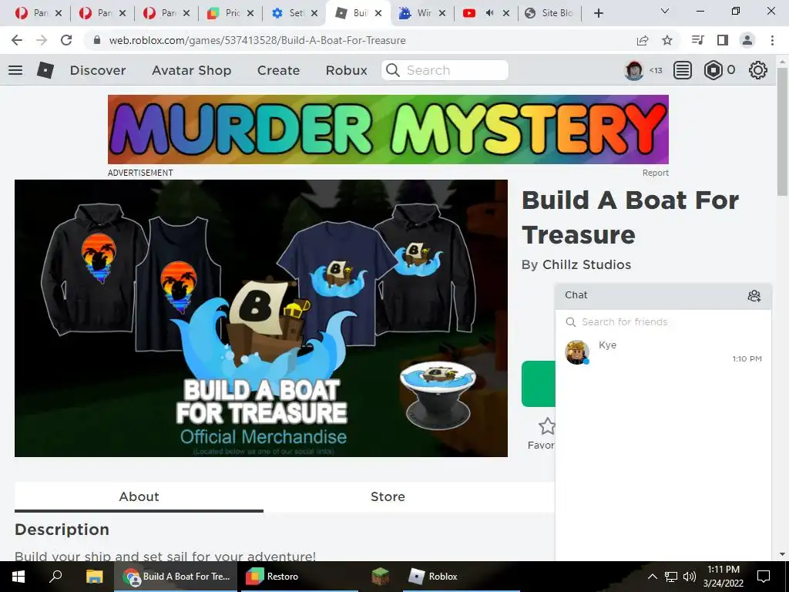Screen dimensions: 789x592
Task: Open a new browser tab
Action: tap(598, 14)
